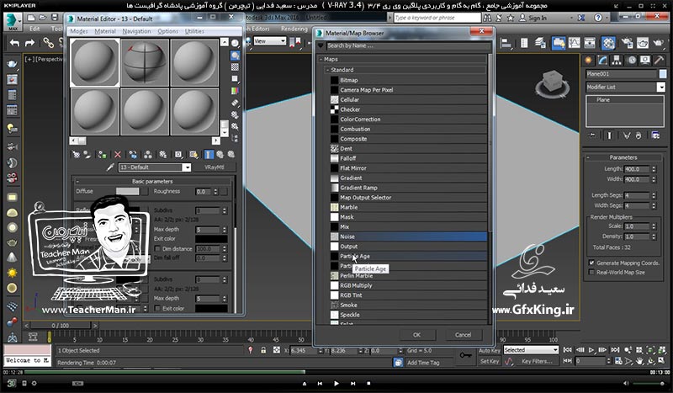Click the Undo arrow in main toolbar
673x393 pixels.
click(14, 43)
